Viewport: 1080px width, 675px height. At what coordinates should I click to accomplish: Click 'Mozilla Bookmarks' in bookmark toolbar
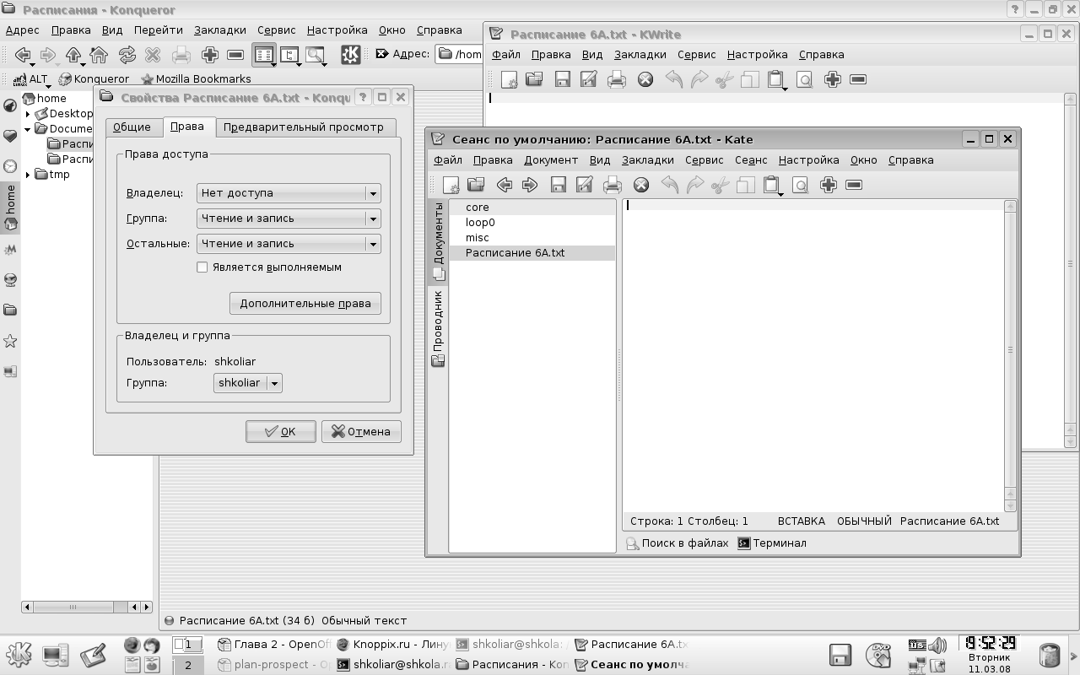click(196, 79)
